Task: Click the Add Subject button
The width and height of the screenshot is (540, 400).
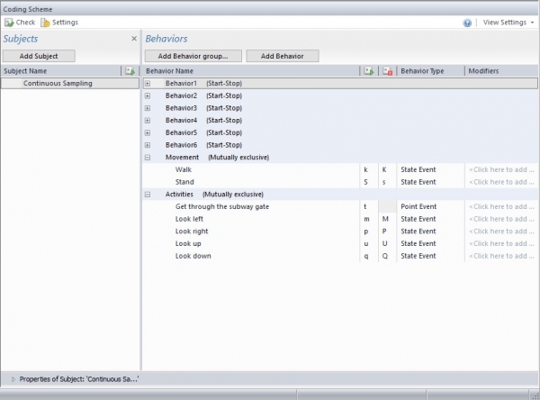Action: pos(39,56)
